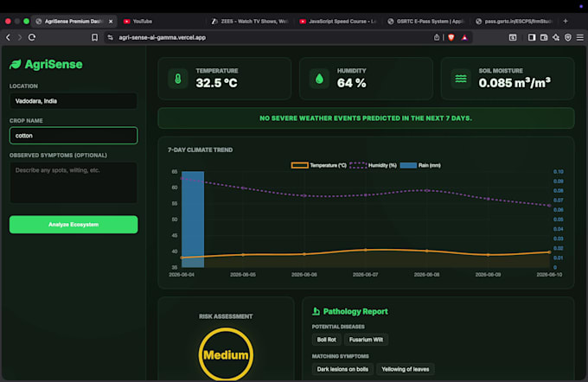Click the Pathology Report heading
588x382 pixels.
355,311
